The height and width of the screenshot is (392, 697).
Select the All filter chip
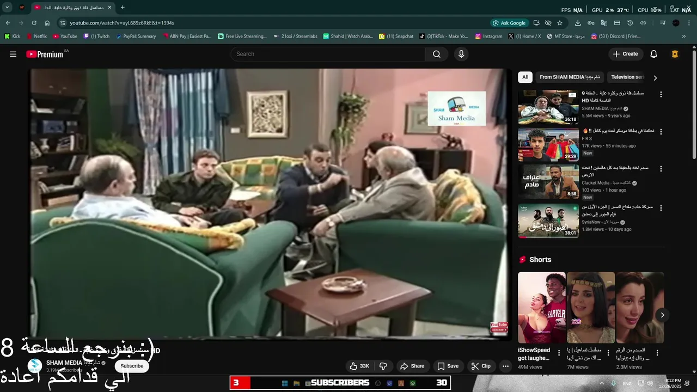tap(525, 77)
